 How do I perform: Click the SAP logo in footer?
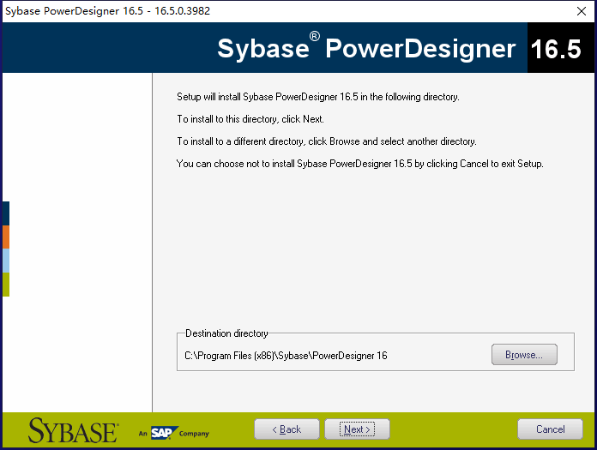coord(163,432)
